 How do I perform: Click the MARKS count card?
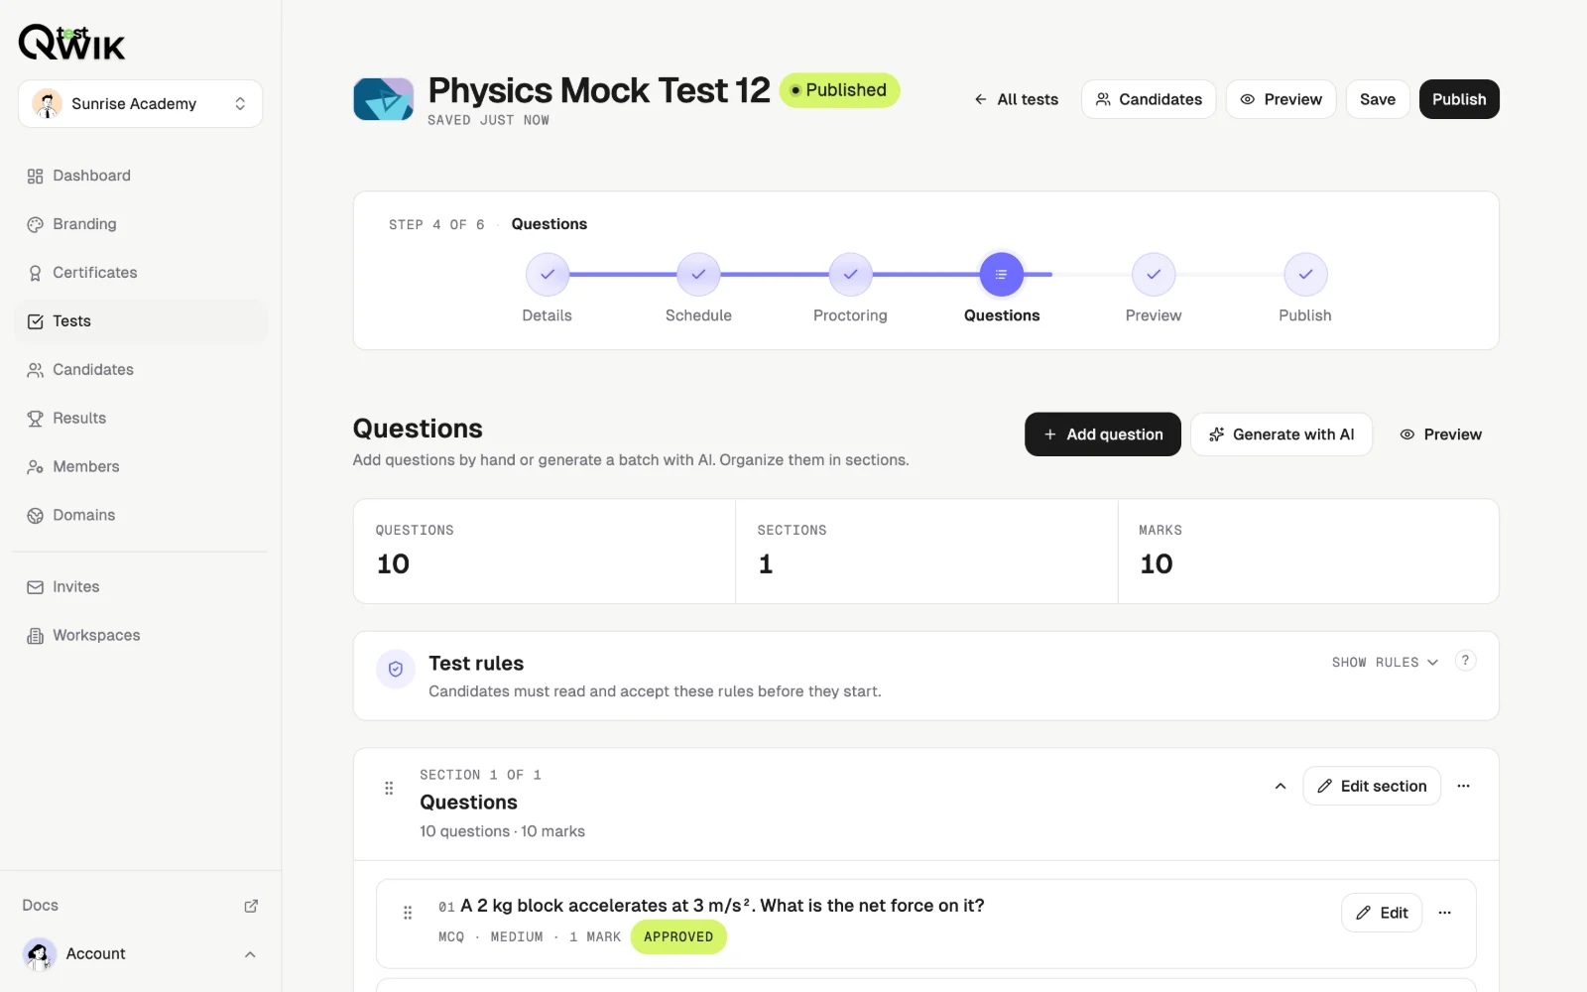pos(1308,552)
